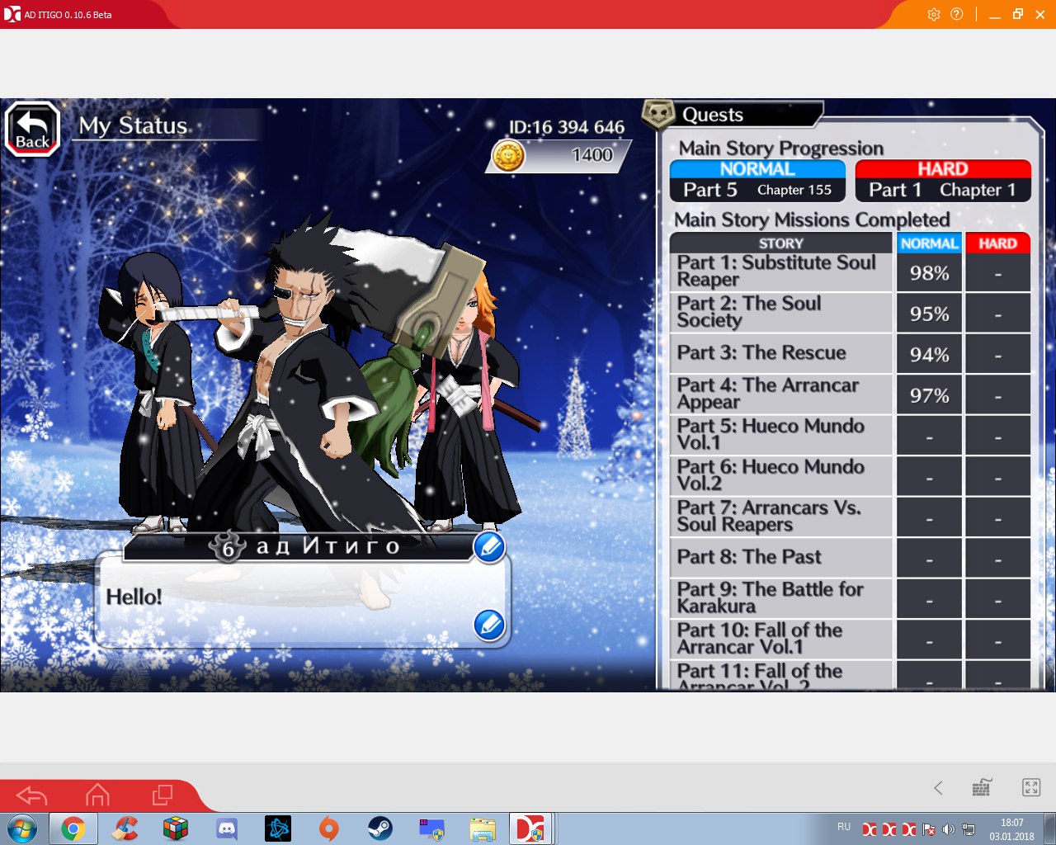This screenshot has height=845, width=1056.
Task: Click the gold coin icon
Action: (508, 155)
